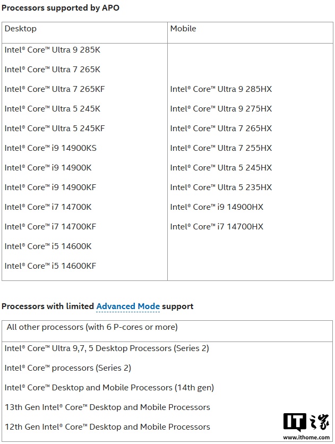The height and width of the screenshot is (444, 335).
Task: Select Intel Core Ultra 7 255HX entry
Action: pyautogui.click(x=221, y=148)
